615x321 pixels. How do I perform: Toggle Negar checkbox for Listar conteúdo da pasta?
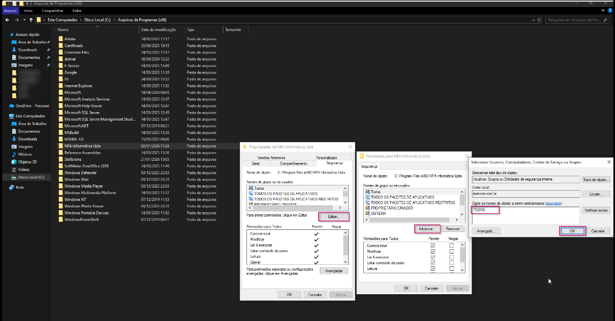coord(452,263)
